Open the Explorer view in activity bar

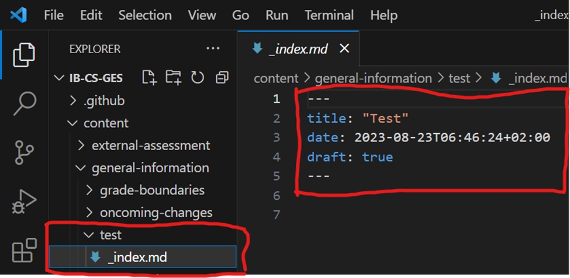[24, 54]
